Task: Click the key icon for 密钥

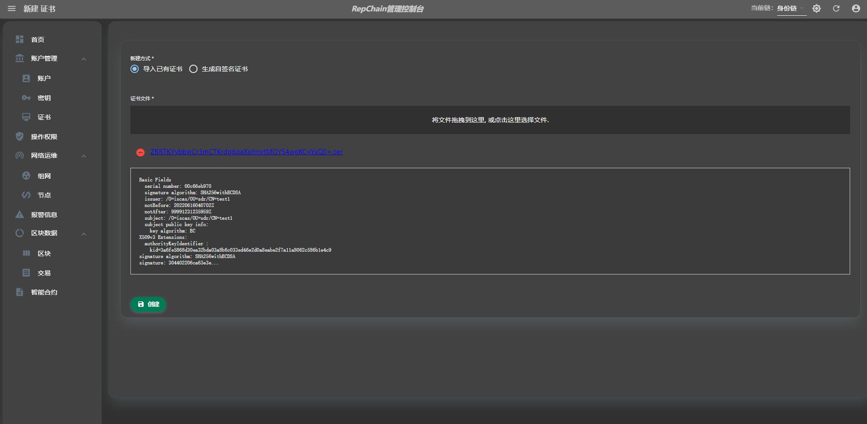Action: click(26, 98)
